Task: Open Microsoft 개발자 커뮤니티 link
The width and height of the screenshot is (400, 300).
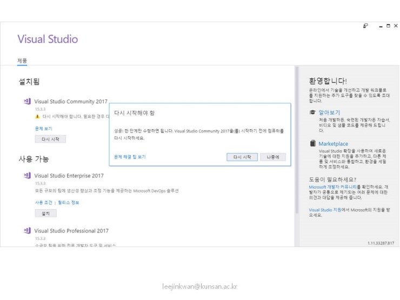Action: click(332, 187)
